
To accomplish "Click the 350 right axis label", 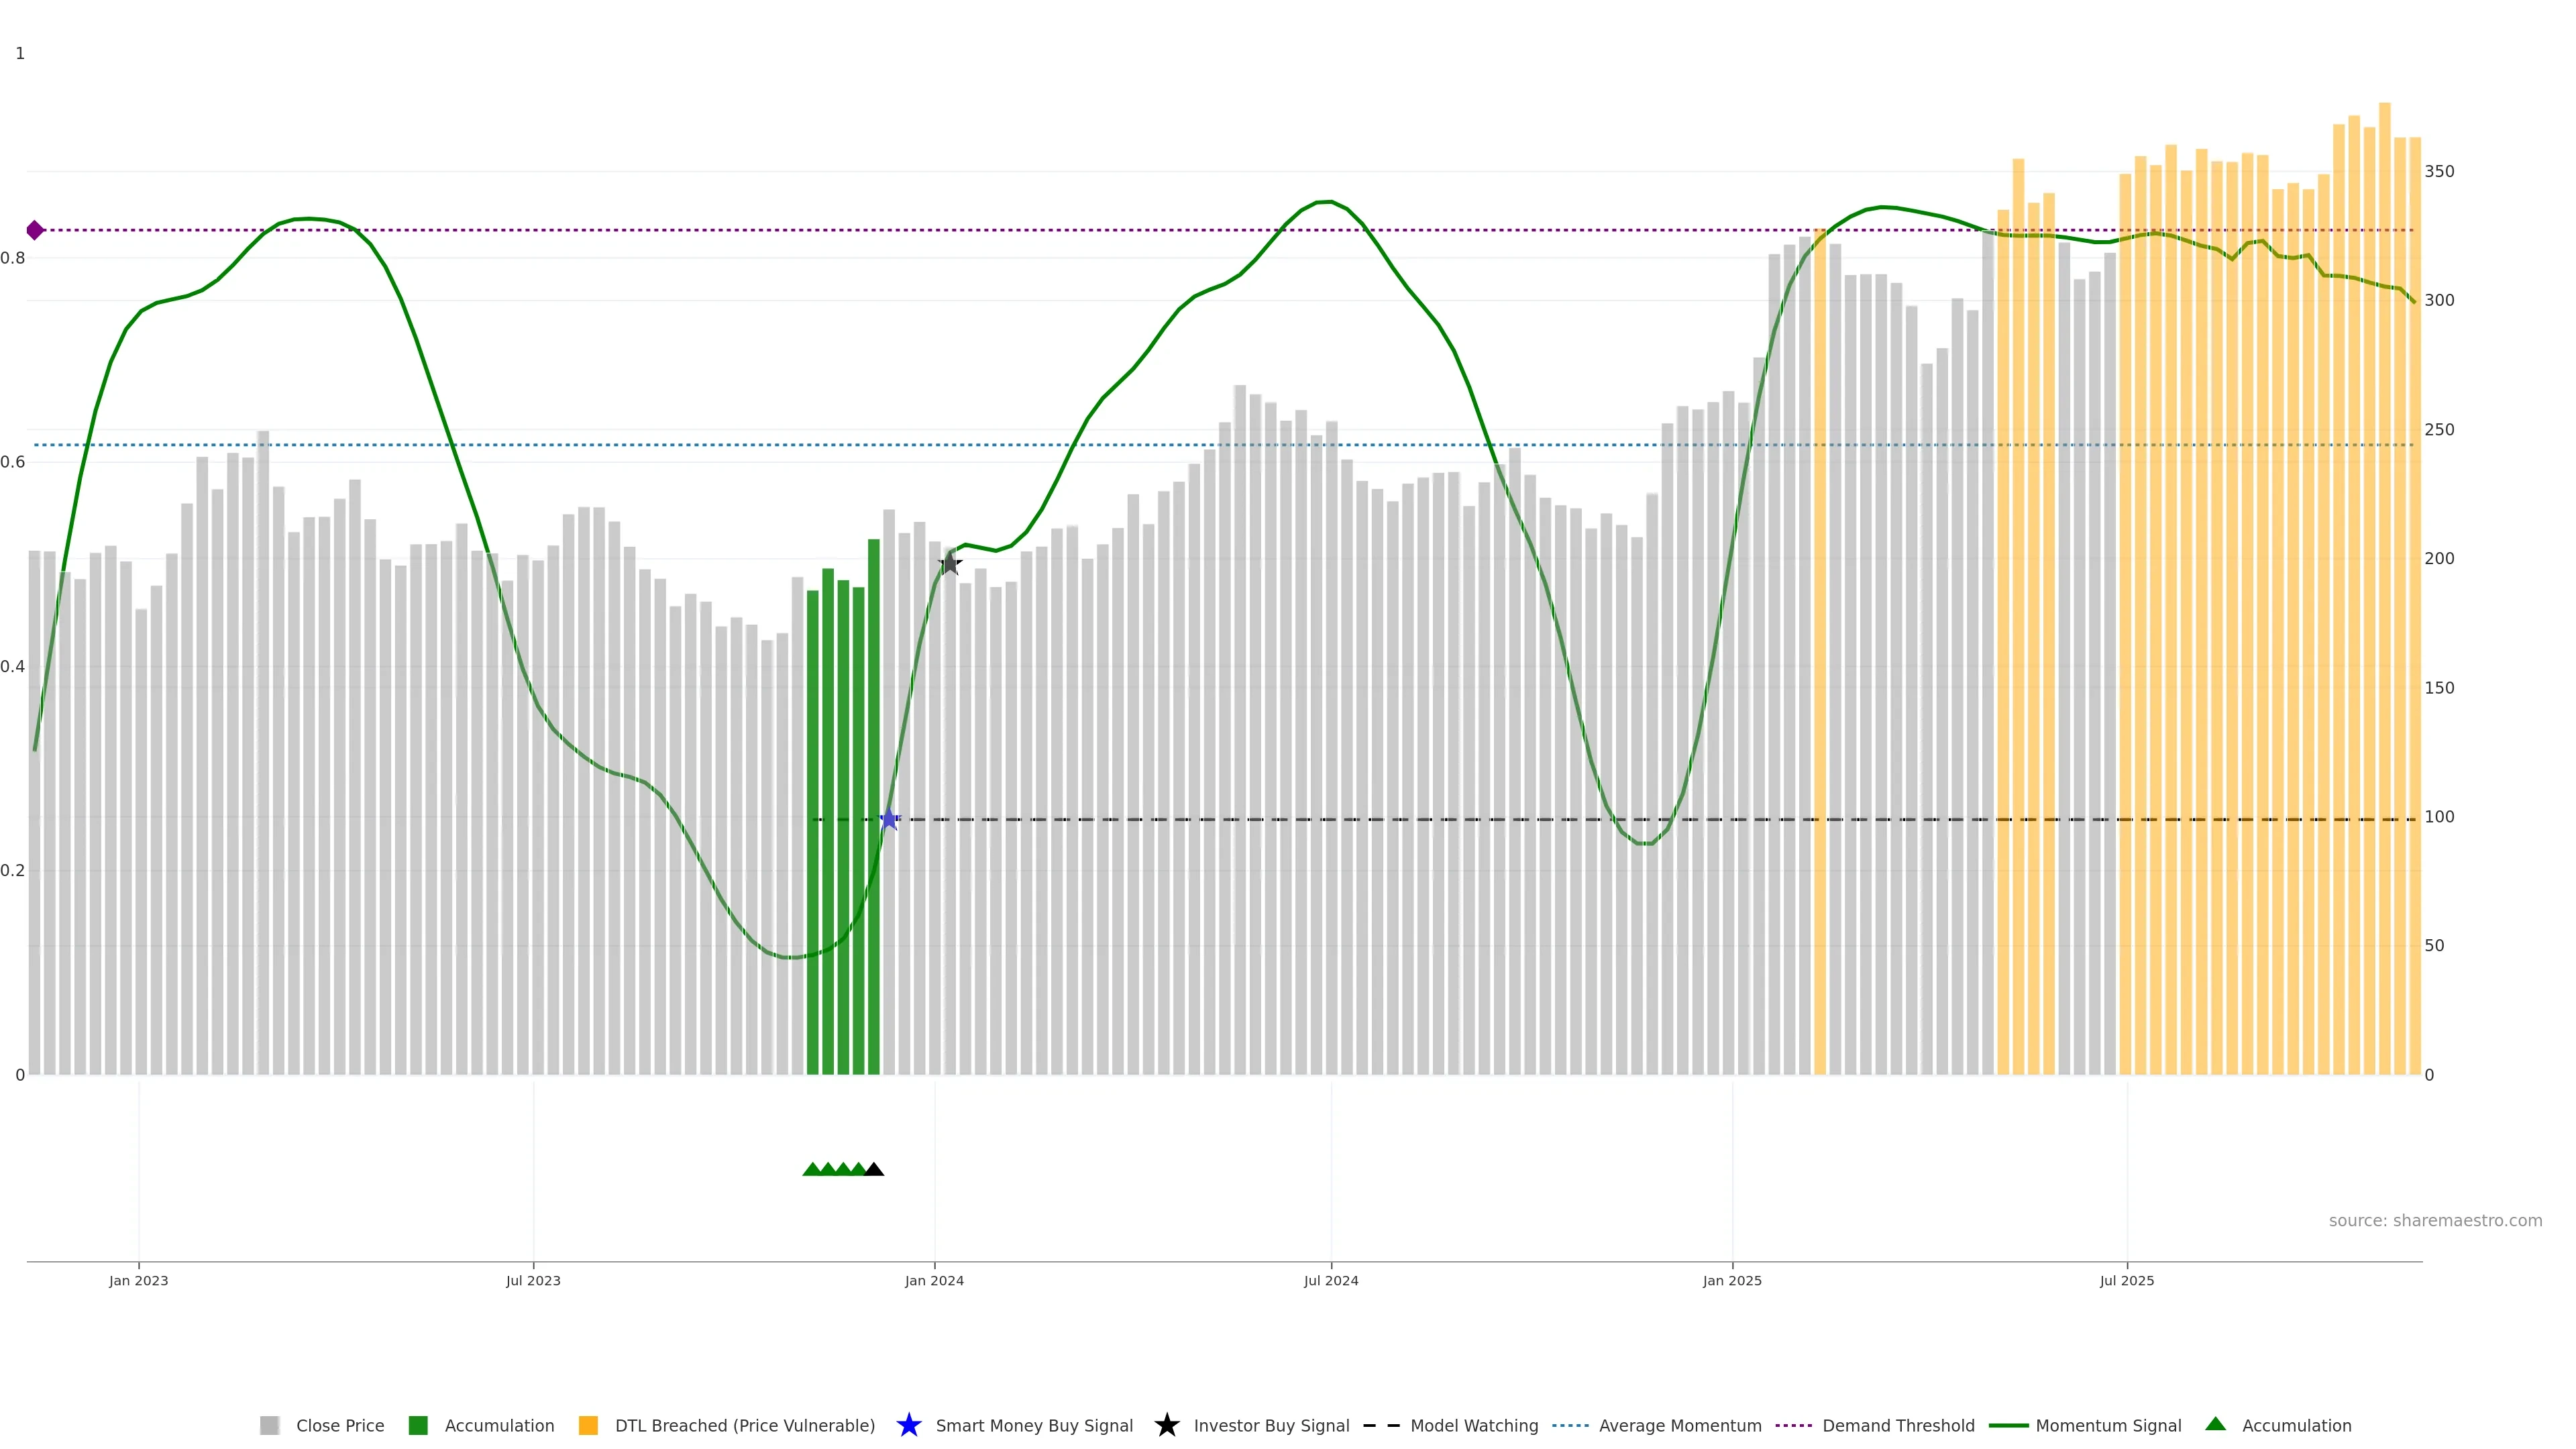I will click(x=2439, y=171).
